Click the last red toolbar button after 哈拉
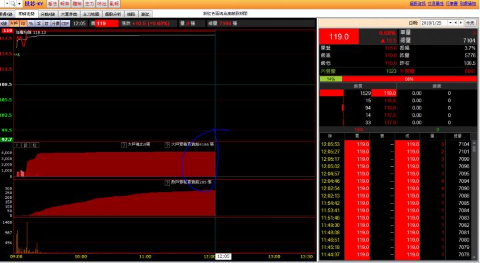This screenshot has width=480, height=263. [114, 4]
